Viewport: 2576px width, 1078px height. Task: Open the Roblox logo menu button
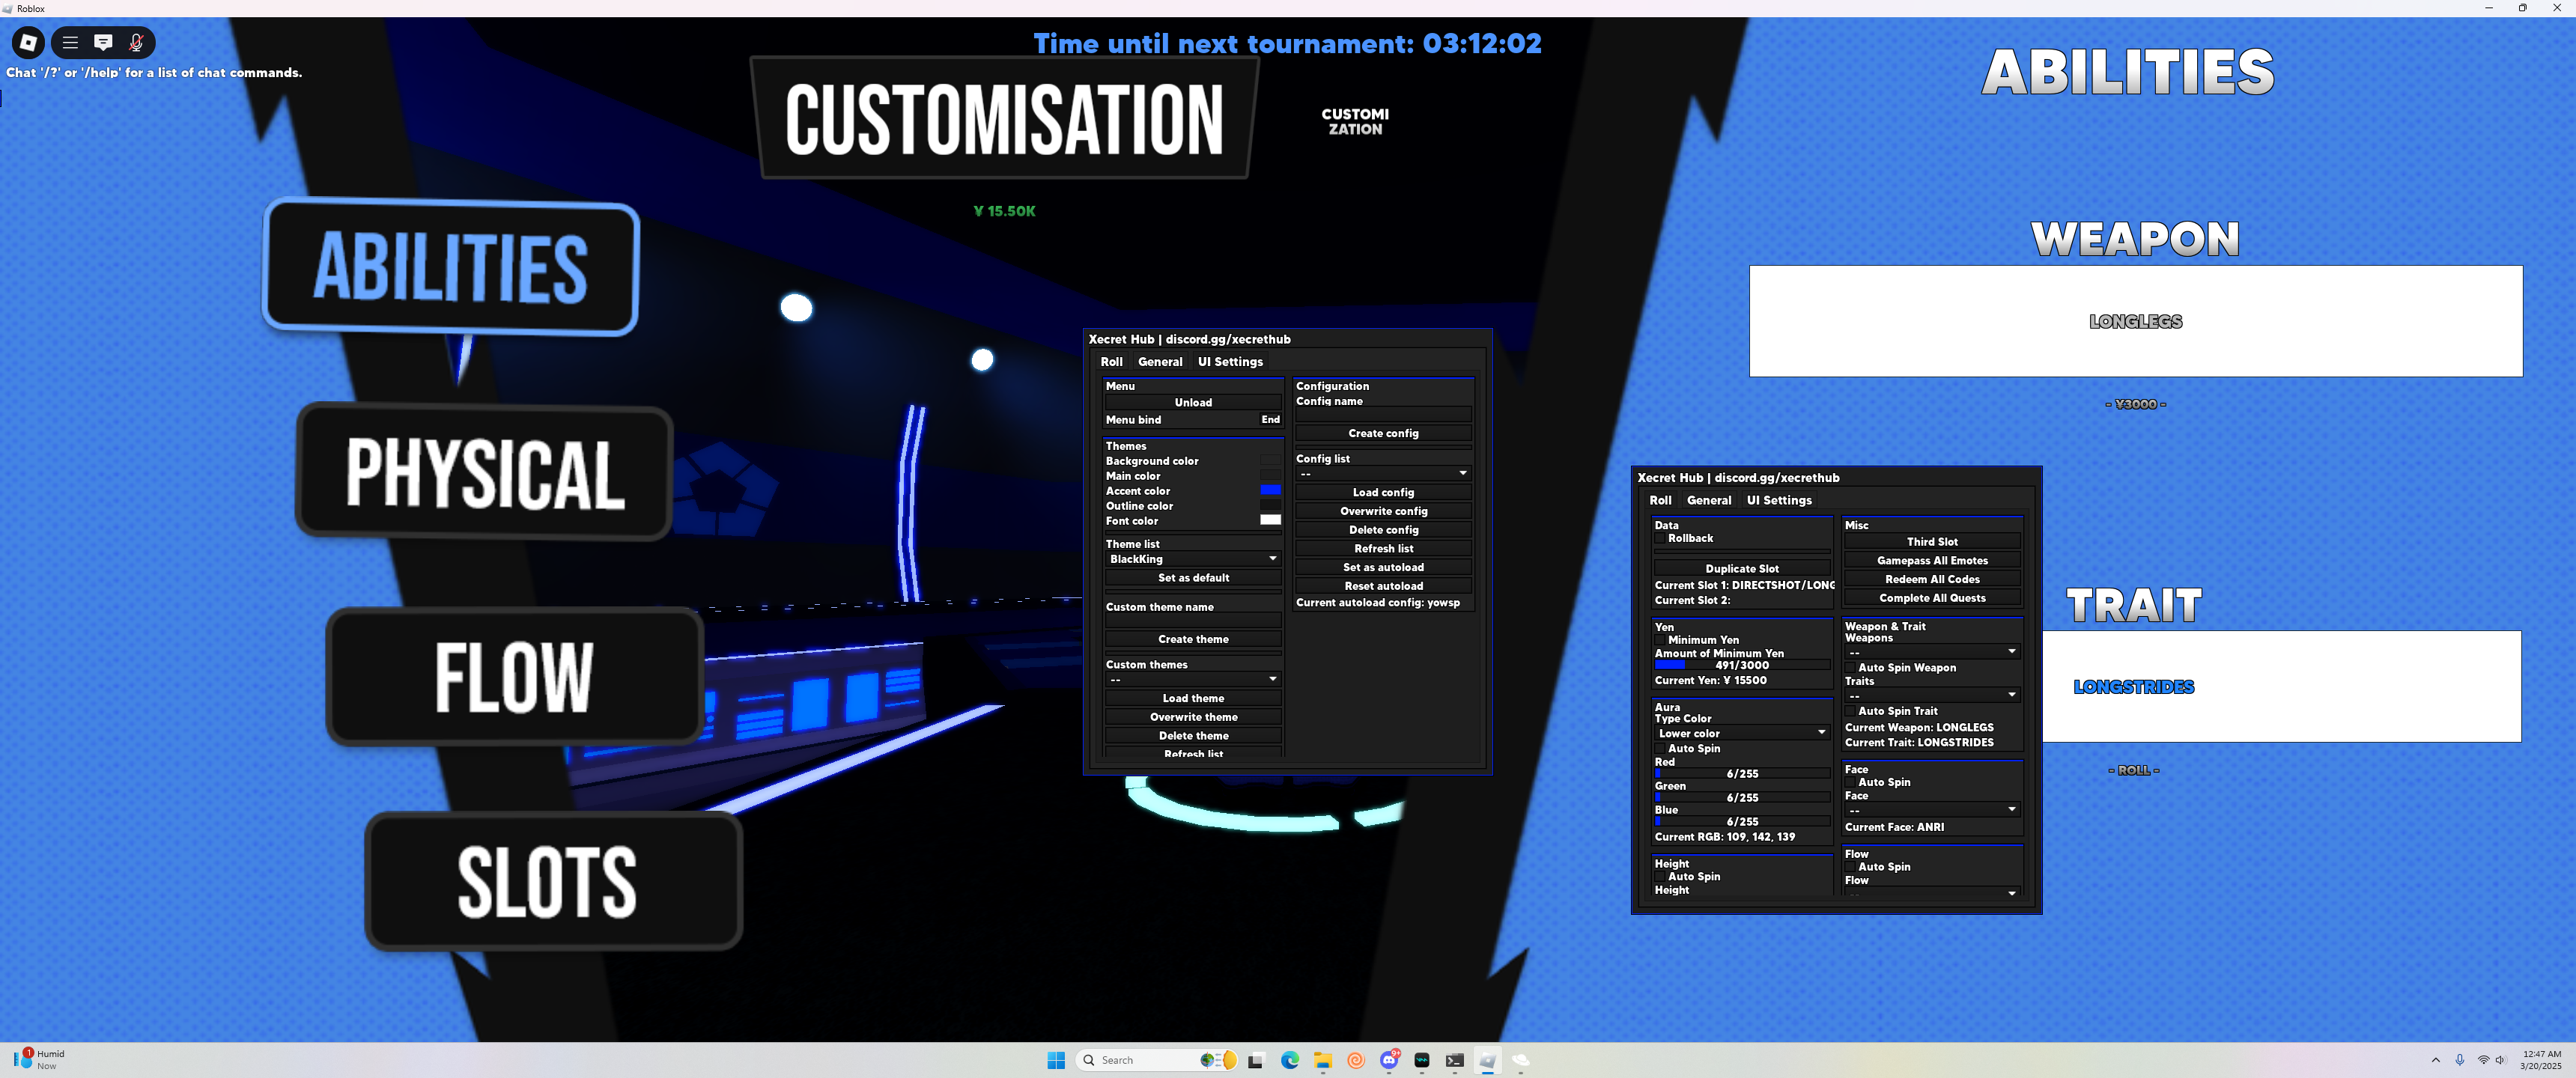(28, 42)
